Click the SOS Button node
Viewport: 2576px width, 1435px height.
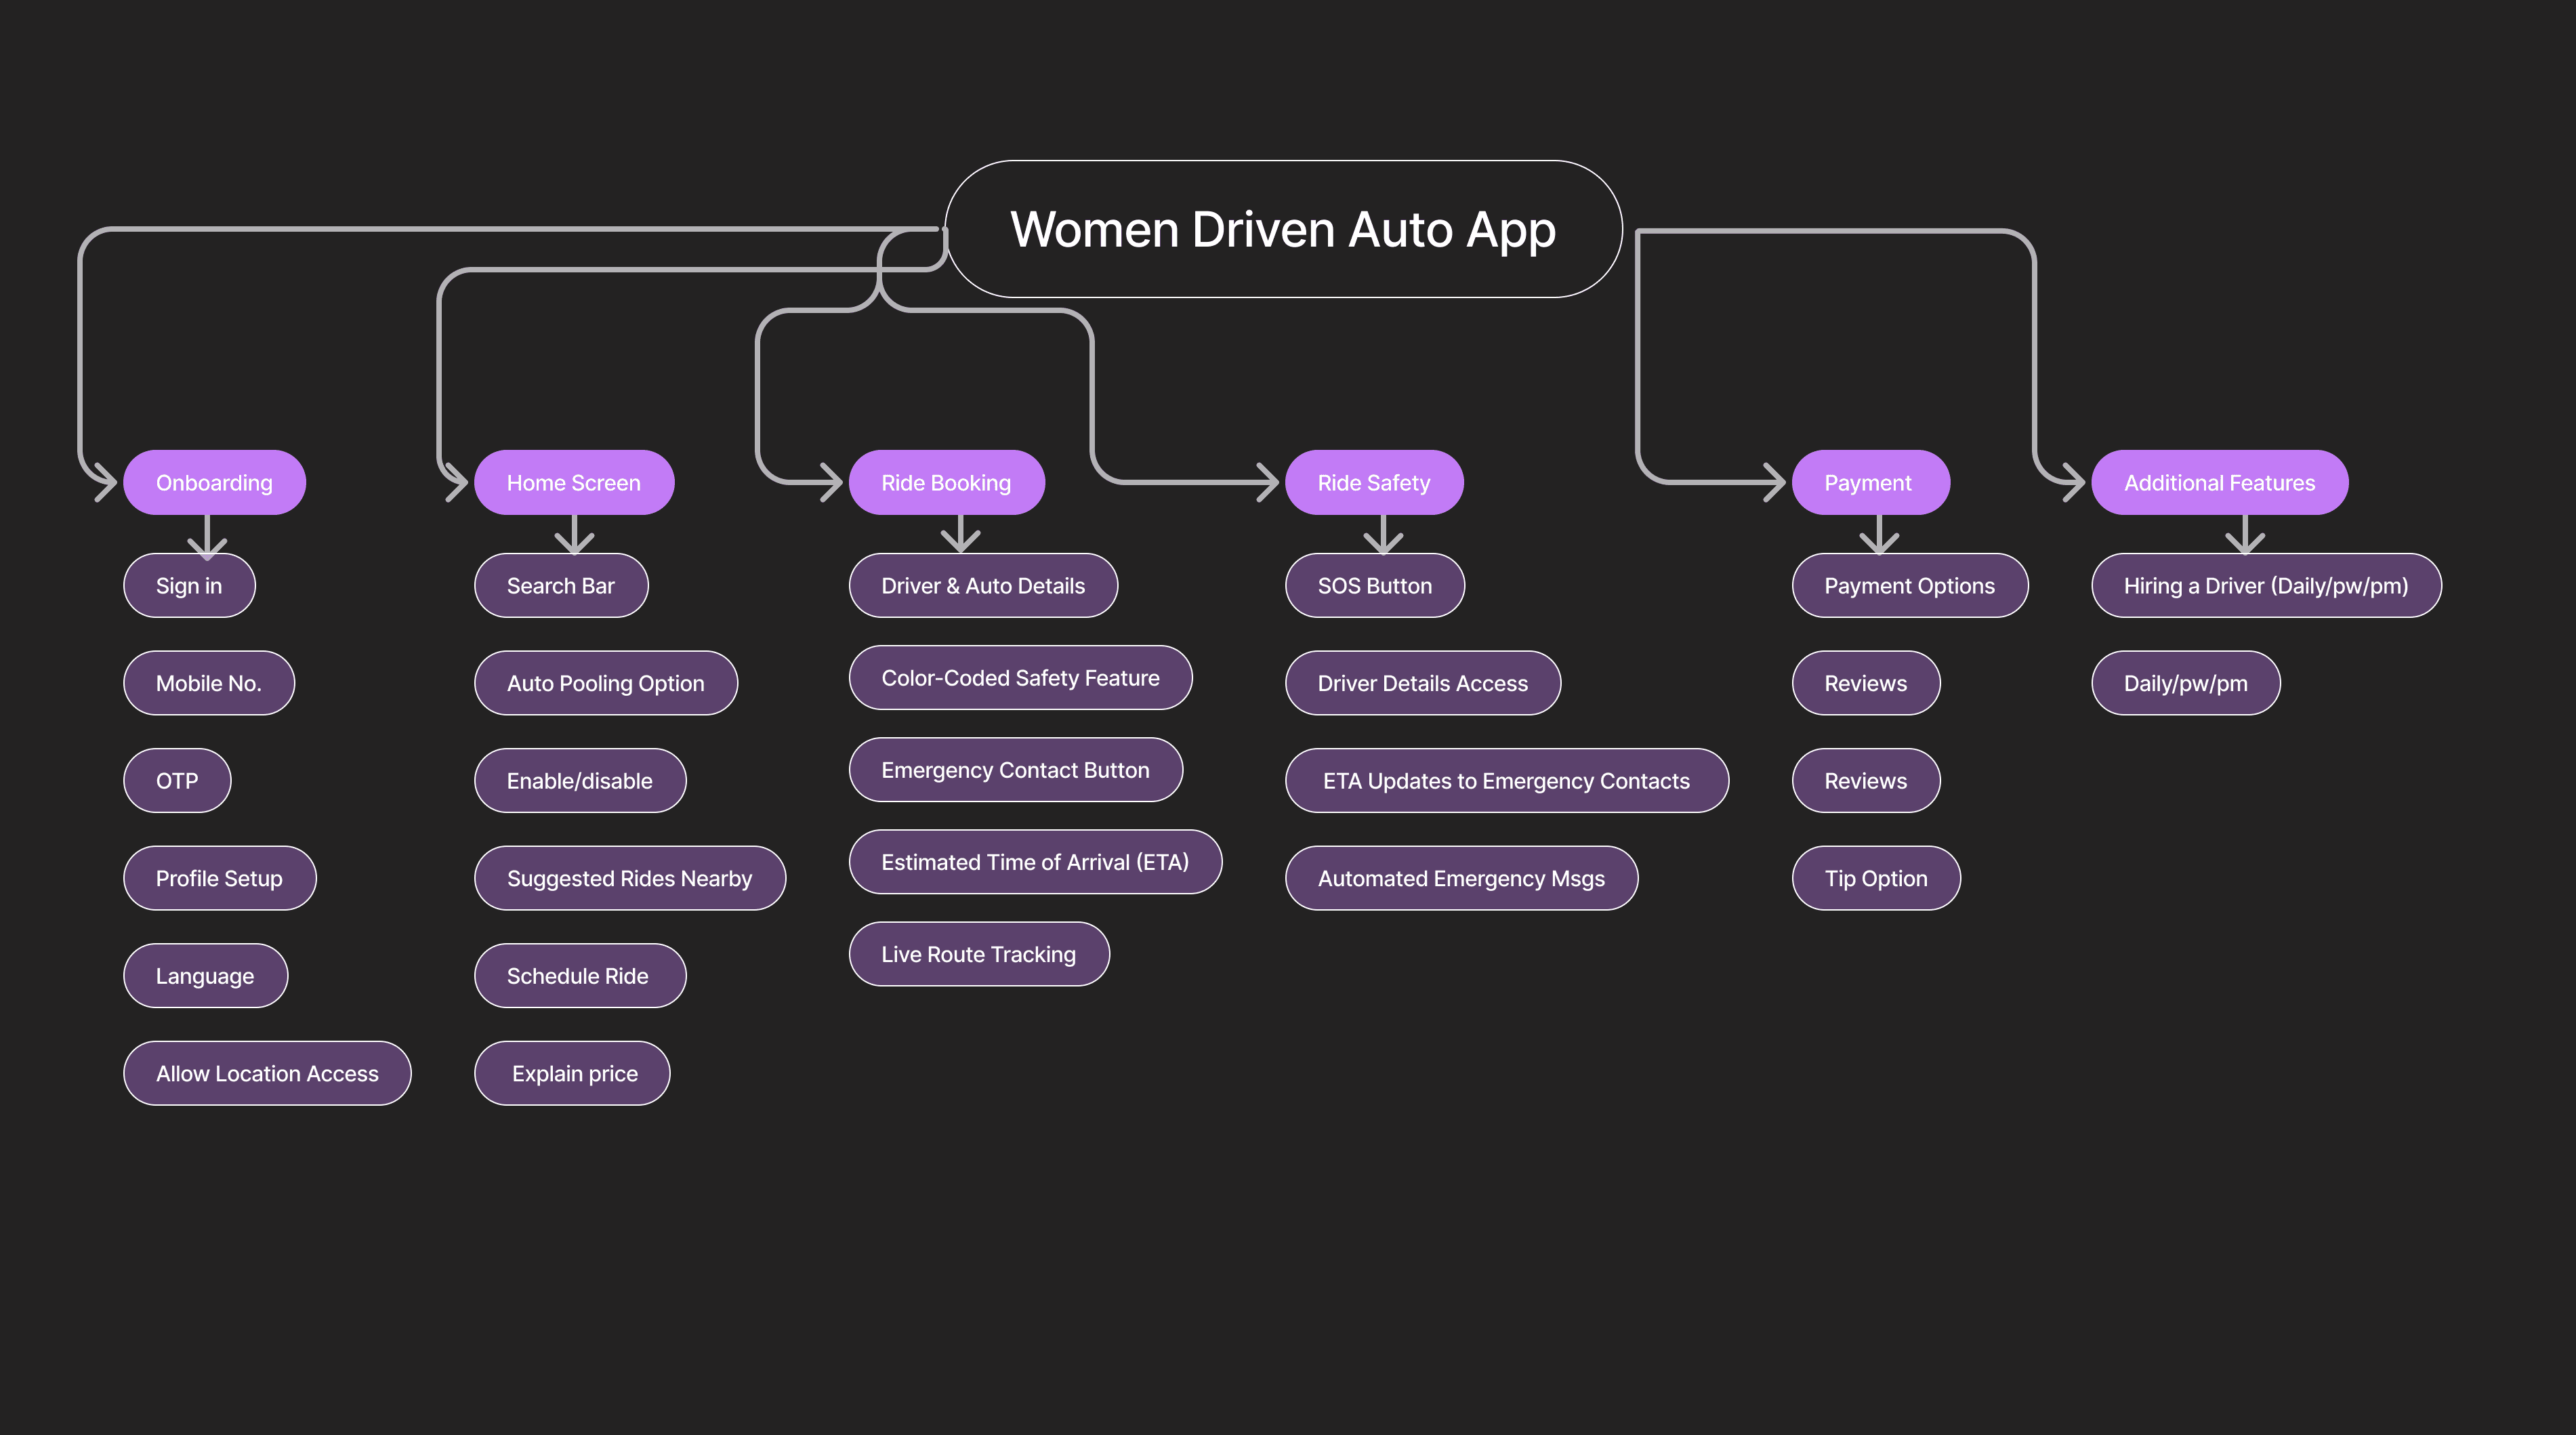(x=1374, y=586)
